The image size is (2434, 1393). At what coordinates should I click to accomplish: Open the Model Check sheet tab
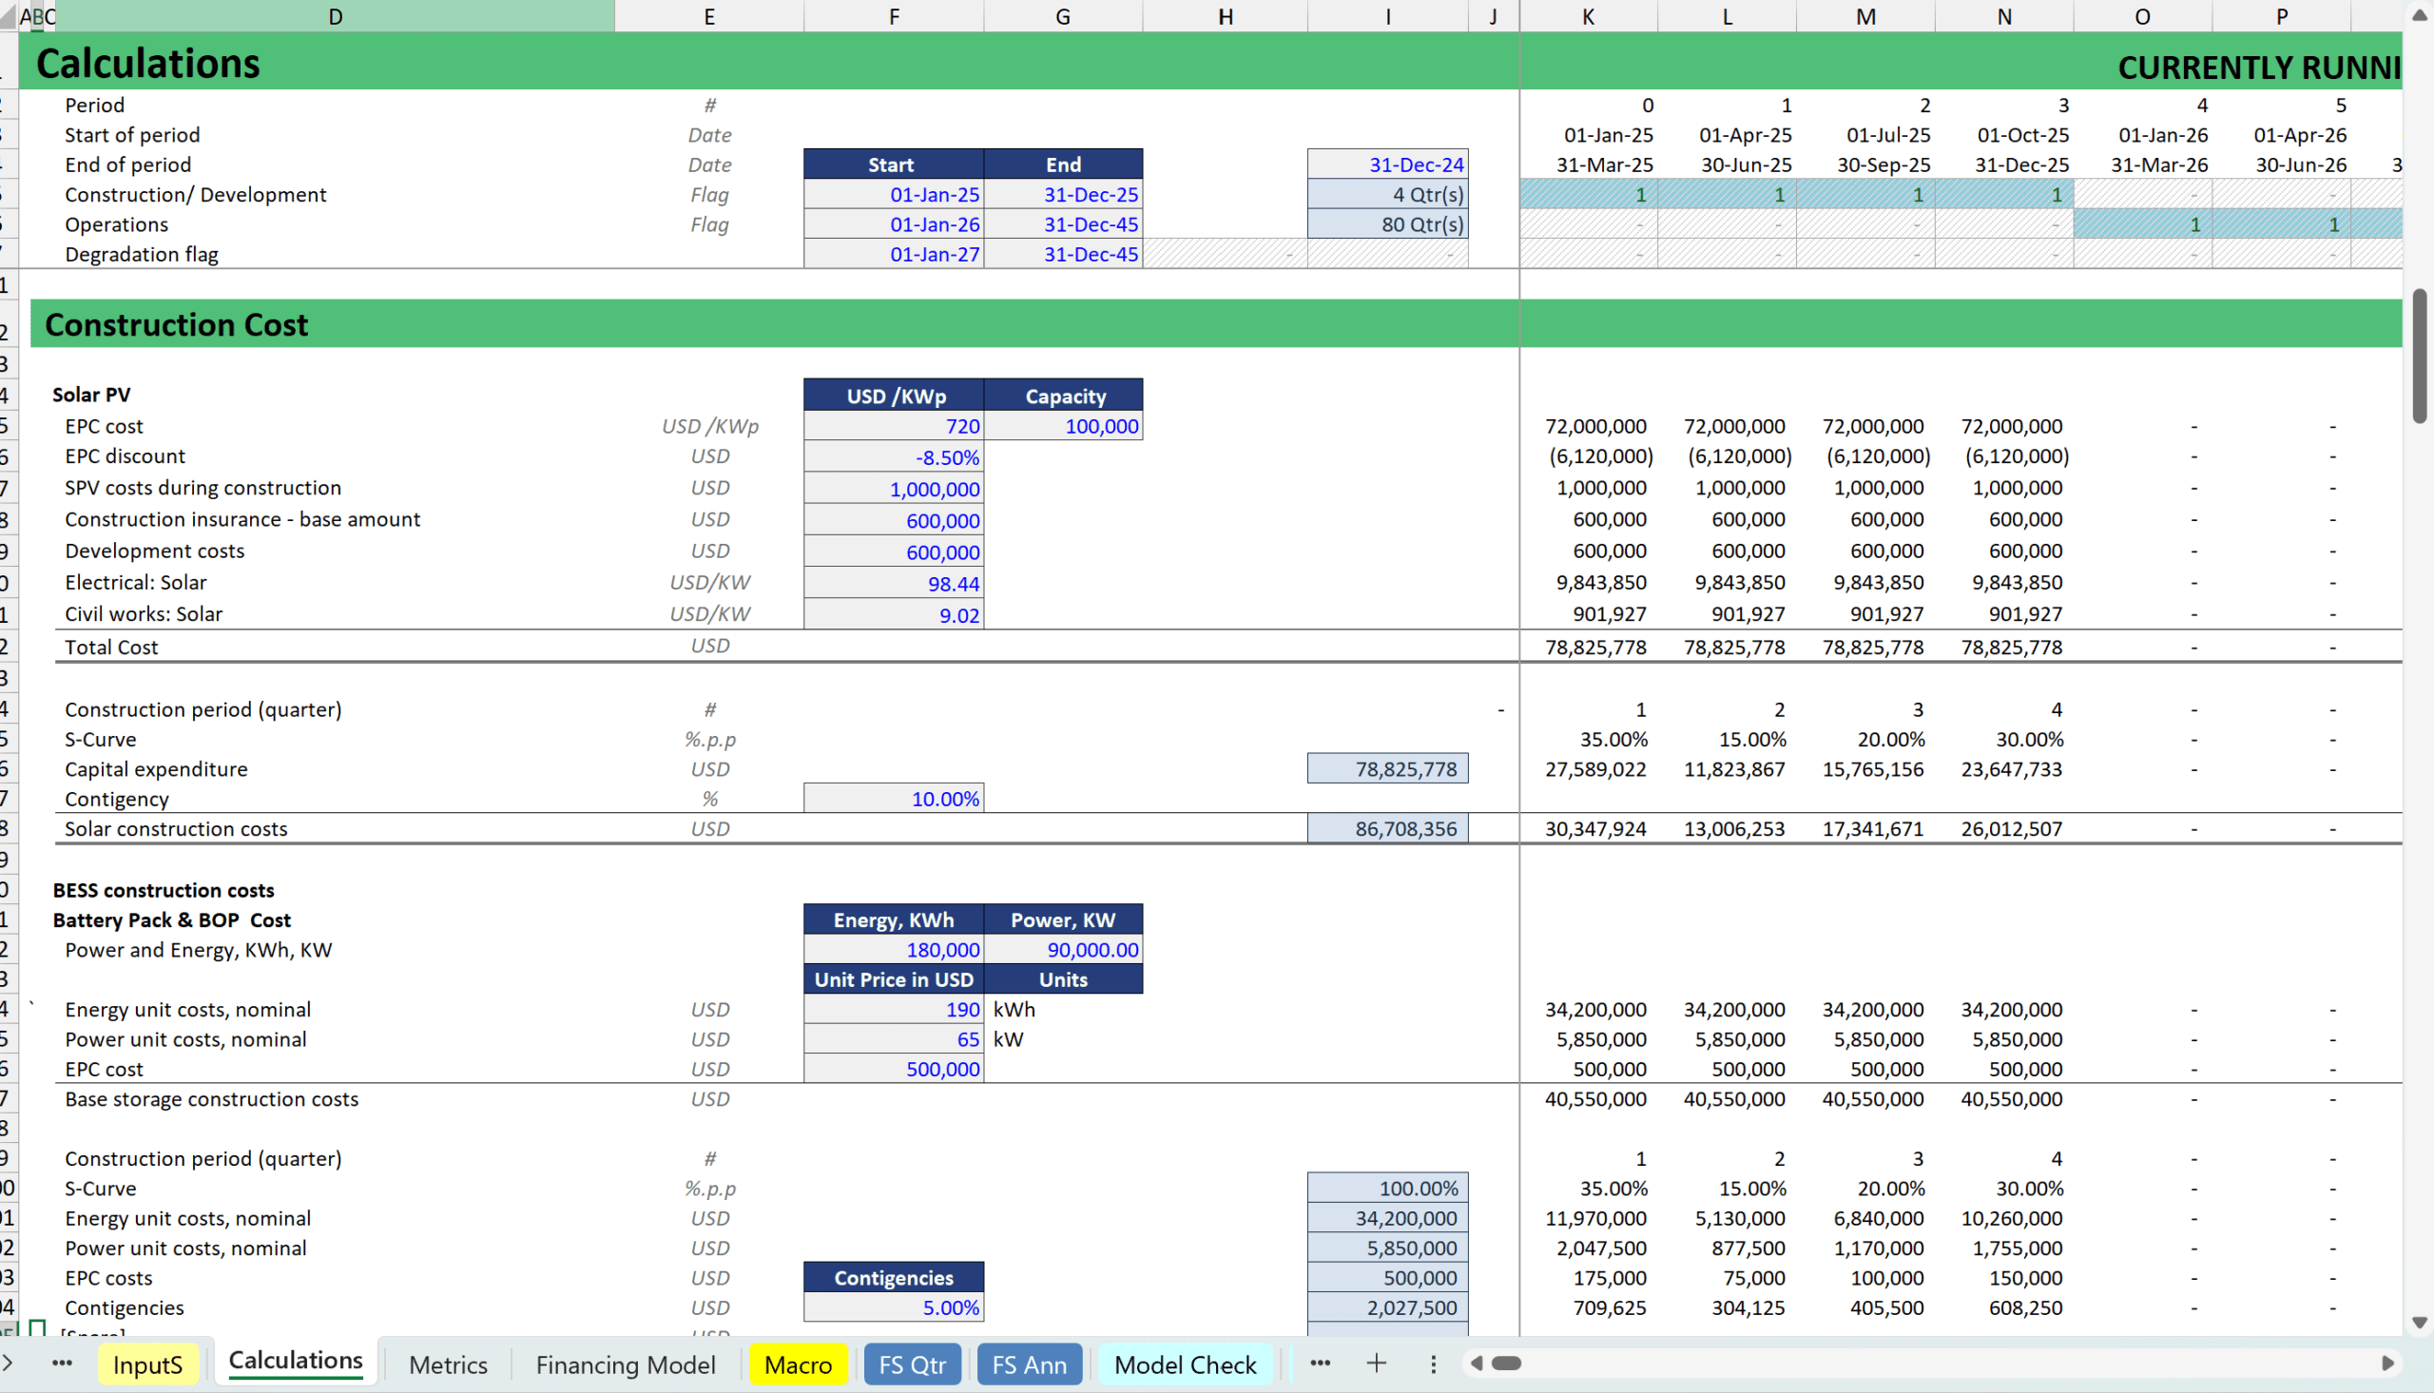pos(1185,1364)
